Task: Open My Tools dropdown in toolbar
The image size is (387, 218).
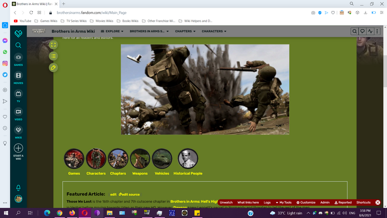Action: (283, 203)
